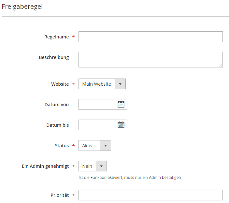Screen dimensions: 229x203
Task: Click the Priorität label
Action: pos(60,195)
